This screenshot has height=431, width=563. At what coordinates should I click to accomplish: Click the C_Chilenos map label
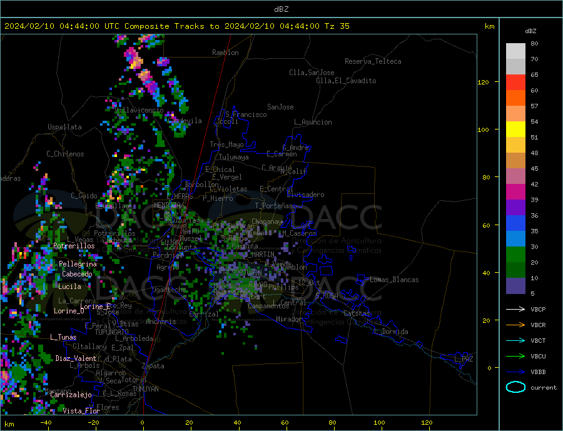coord(65,154)
